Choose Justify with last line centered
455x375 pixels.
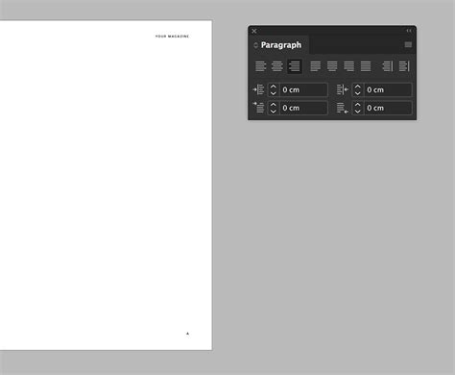[332, 66]
